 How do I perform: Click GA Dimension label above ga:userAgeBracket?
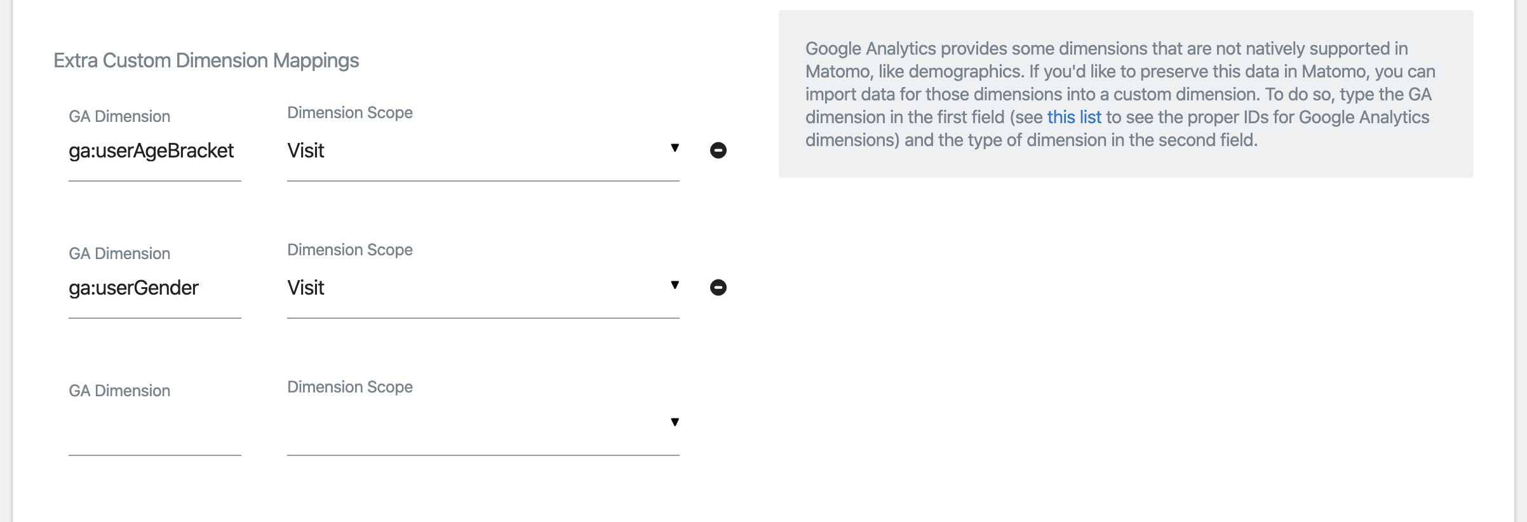[x=119, y=117]
